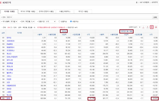Open the 우크라이나 country link
Image resolution: width=159 pixels, height=101 pixels.
coord(11,50)
